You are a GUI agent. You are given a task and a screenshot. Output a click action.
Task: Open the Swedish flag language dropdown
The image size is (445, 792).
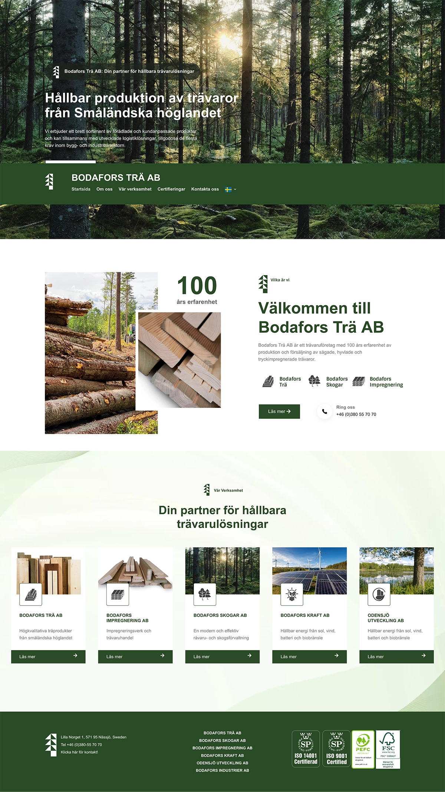pos(230,189)
